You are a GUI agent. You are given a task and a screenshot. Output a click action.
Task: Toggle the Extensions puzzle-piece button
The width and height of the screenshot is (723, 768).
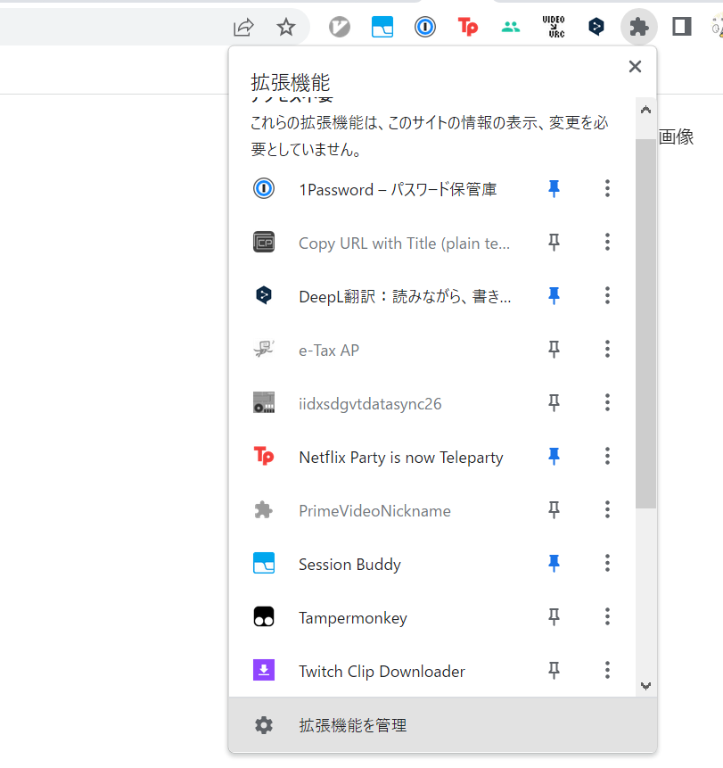click(x=639, y=27)
